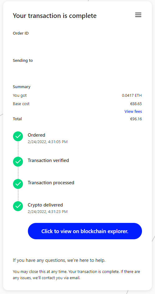Click the "Your transaction is complete" heading

pyautogui.click(x=55, y=16)
